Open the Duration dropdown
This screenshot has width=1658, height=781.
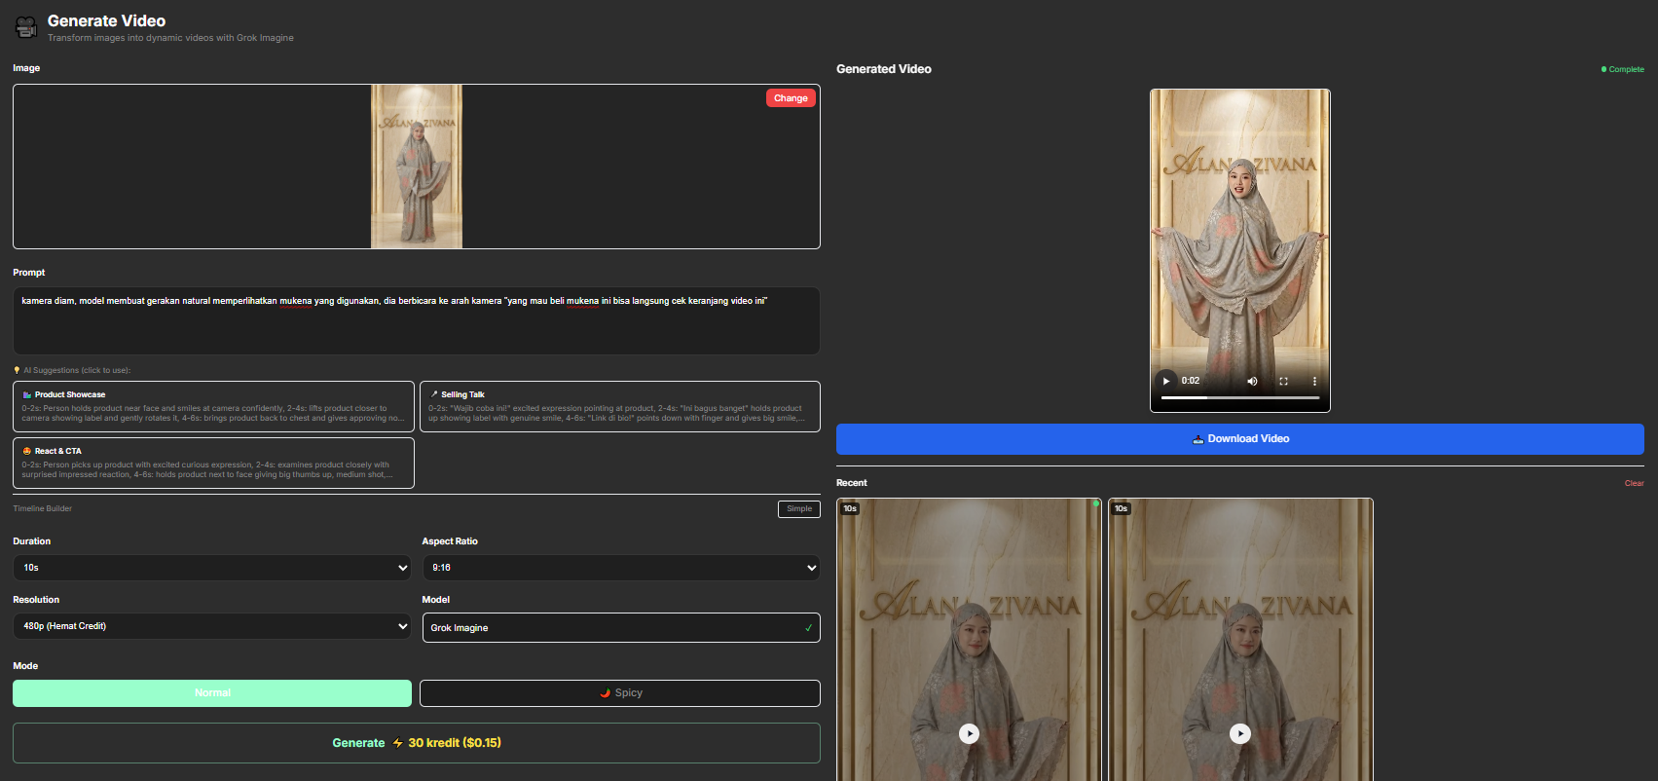coord(211,568)
